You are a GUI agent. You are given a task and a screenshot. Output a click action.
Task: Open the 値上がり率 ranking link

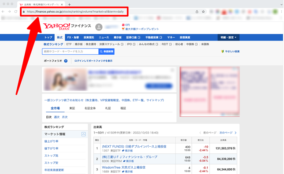click(52, 141)
